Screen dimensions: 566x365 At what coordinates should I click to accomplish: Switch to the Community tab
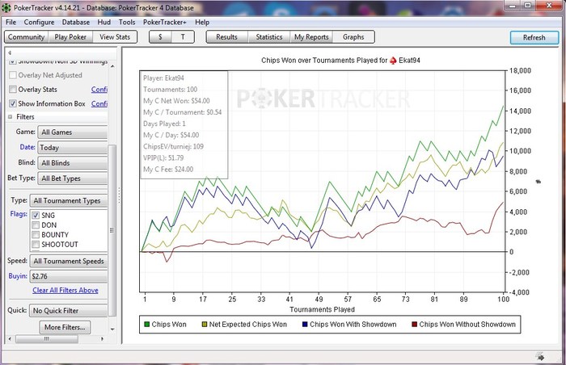click(x=26, y=37)
